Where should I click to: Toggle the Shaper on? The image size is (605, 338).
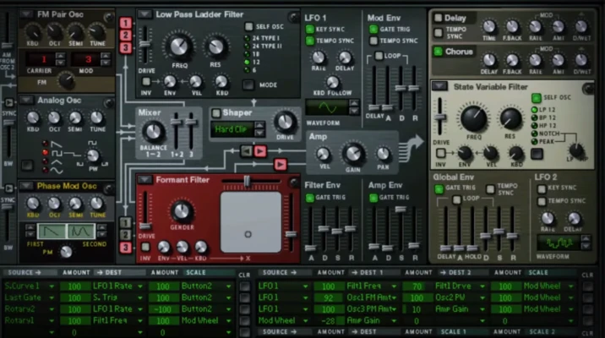click(216, 113)
